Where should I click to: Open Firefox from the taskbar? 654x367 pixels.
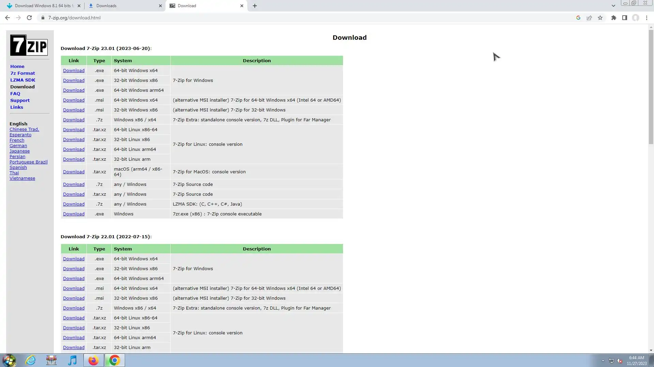(93, 360)
